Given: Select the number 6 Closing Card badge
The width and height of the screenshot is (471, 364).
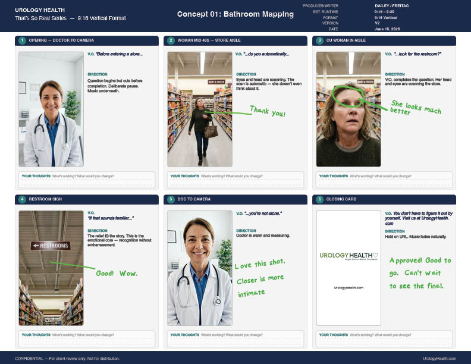Looking at the screenshot, I should (319, 199).
